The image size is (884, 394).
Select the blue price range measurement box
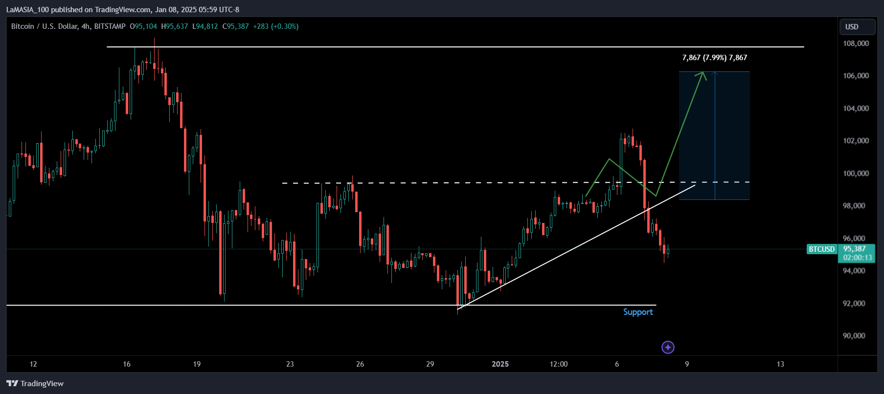pos(714,135)
